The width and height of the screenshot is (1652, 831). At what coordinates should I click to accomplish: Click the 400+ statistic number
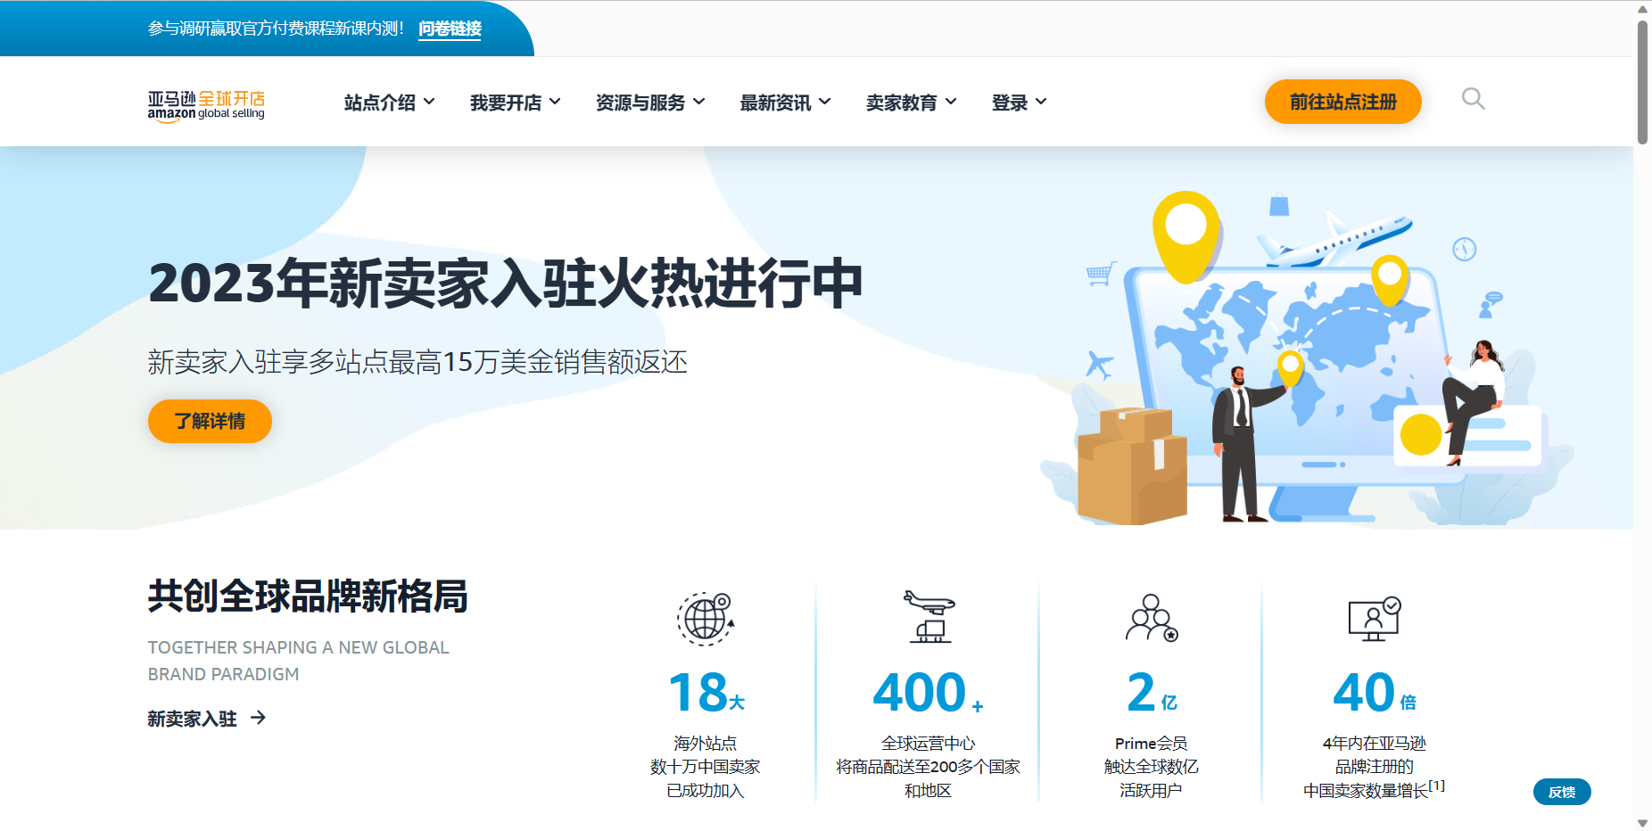pos(929,693)
